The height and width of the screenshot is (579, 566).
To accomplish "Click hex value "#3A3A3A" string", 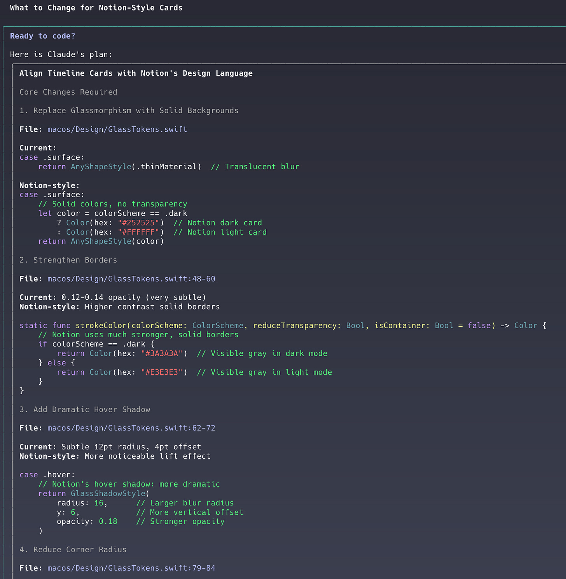I will coord(162,353).
